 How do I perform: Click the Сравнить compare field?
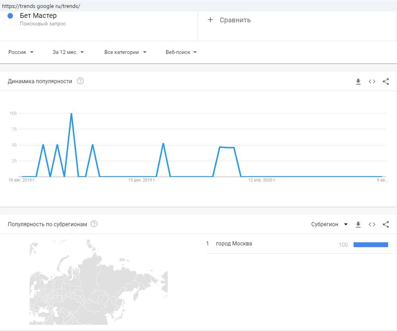point(235,20)
